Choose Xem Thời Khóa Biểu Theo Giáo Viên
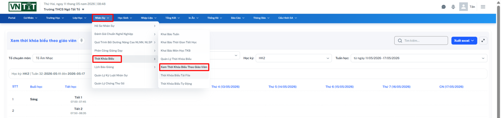 click(184, 67)
